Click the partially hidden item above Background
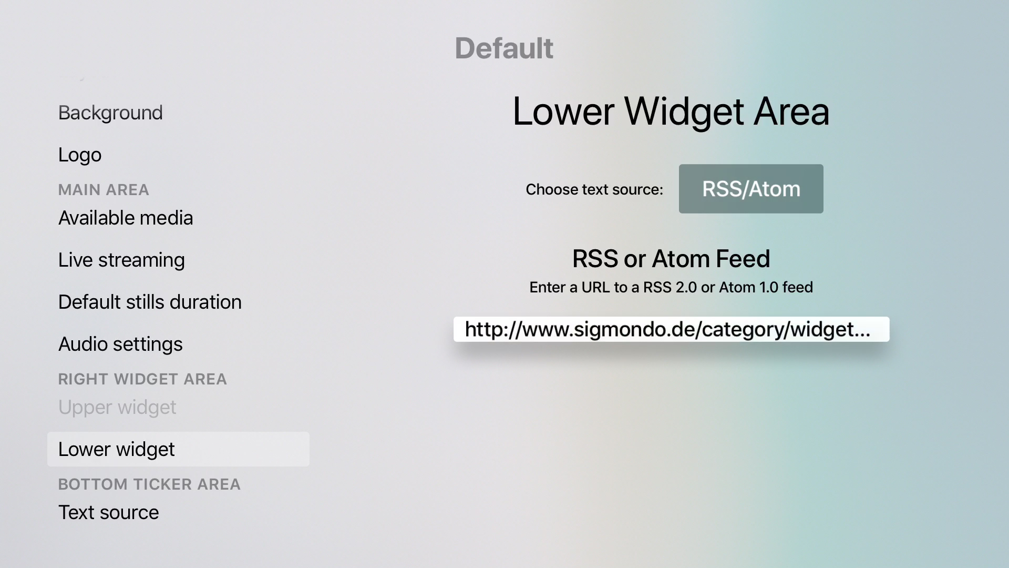This screenshot has width=1009, height=568. (84, 78)
